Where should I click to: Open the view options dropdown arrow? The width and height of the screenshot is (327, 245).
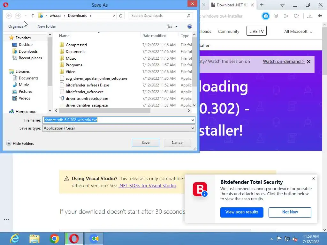[176, 26]
